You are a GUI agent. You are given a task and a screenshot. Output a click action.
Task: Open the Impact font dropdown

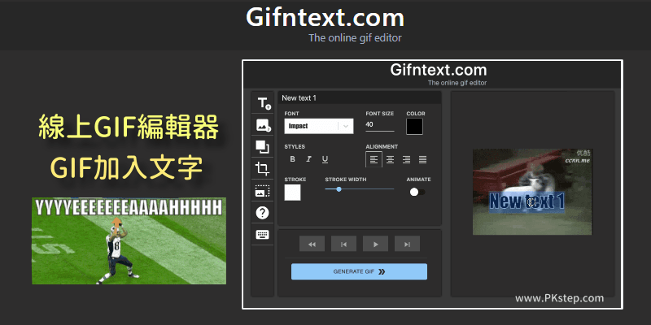tap(319, 126)
